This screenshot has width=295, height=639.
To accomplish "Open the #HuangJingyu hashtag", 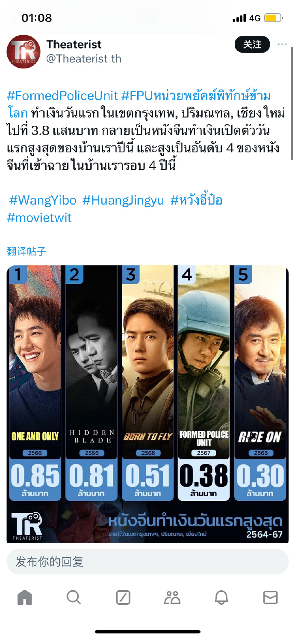I will pyautogui.click(x=123, y=200).
